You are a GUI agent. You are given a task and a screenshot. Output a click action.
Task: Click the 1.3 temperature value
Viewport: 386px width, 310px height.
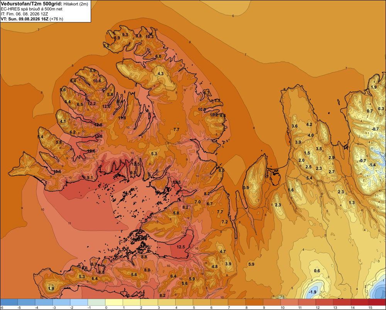(352, 203)
